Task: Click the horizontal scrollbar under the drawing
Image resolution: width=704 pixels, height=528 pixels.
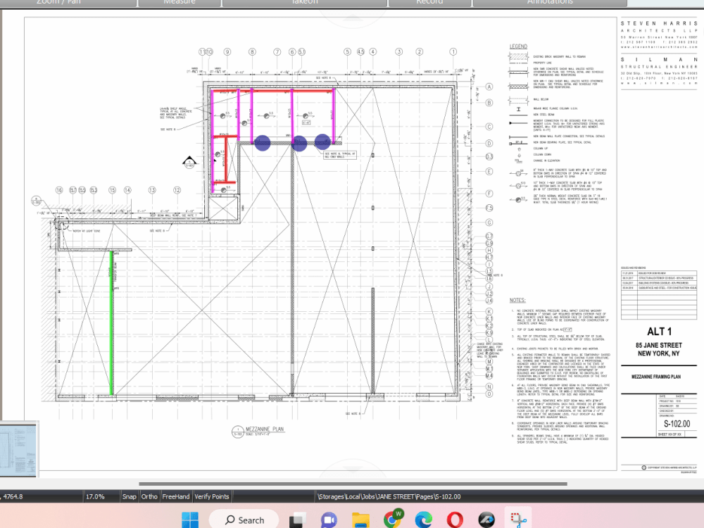Action: [353, 484]
